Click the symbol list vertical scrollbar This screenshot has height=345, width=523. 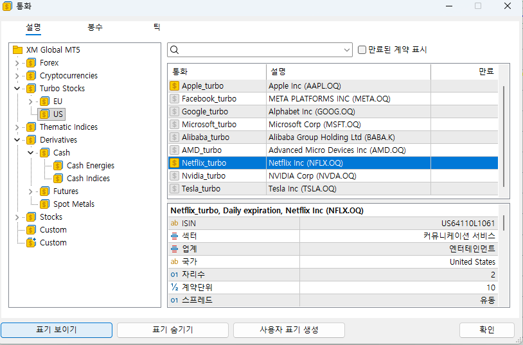504,128
